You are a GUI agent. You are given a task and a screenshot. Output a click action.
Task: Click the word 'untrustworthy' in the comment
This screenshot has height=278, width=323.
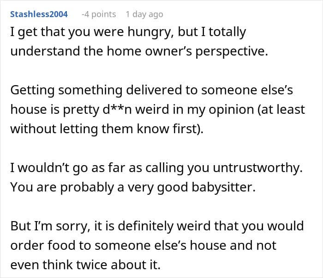(257, 168)
